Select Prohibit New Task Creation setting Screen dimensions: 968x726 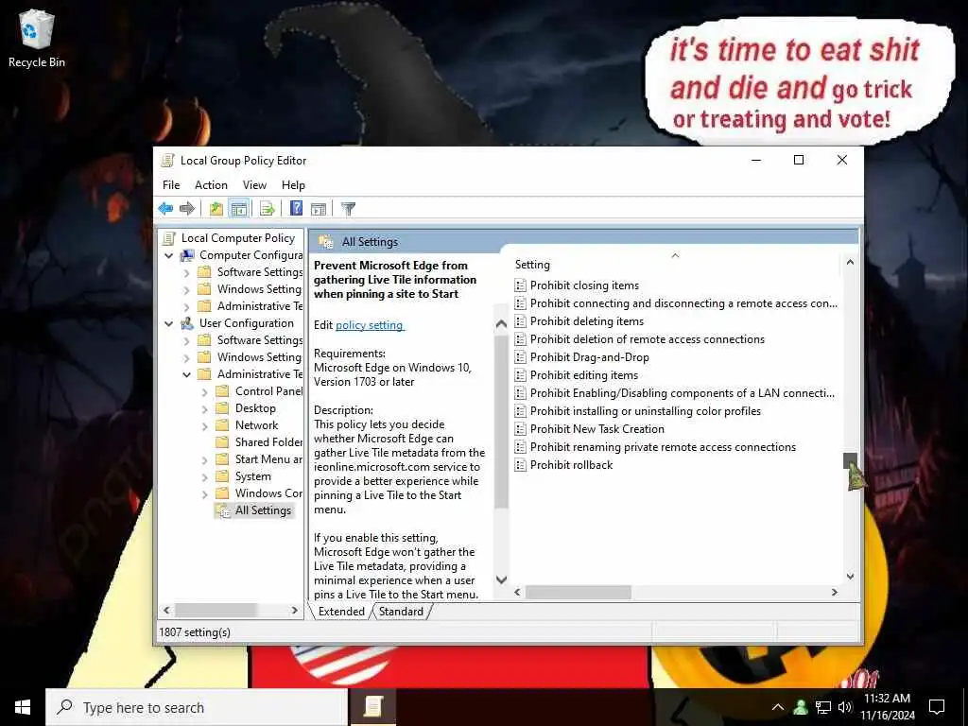pyautogui.click(x=597, y=429)
